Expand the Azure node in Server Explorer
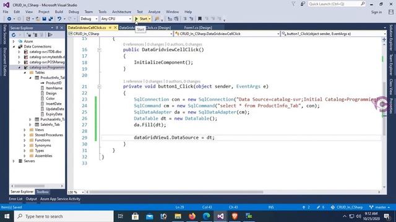Viewport: 396px width, 222px height. click(14, 41)
